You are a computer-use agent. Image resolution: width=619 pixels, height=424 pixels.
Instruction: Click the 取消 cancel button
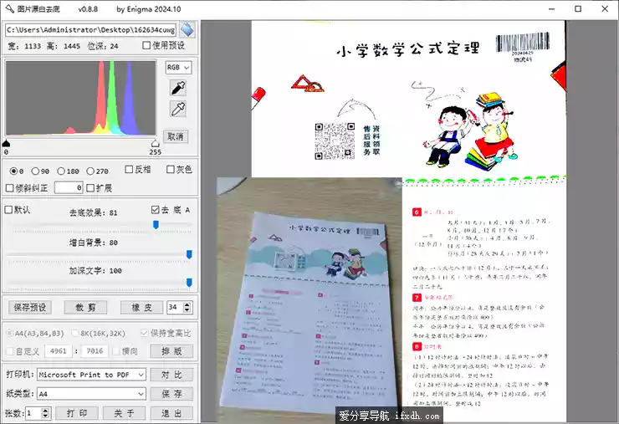click(x=176, y=136)
